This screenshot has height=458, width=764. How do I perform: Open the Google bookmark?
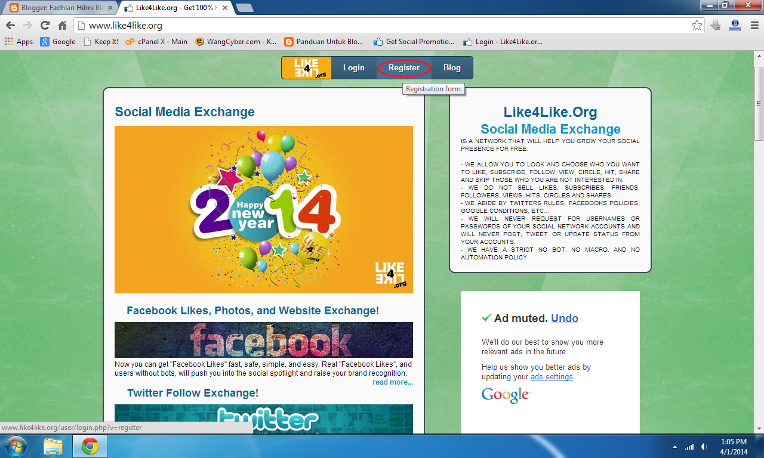(x=58, y=42)
